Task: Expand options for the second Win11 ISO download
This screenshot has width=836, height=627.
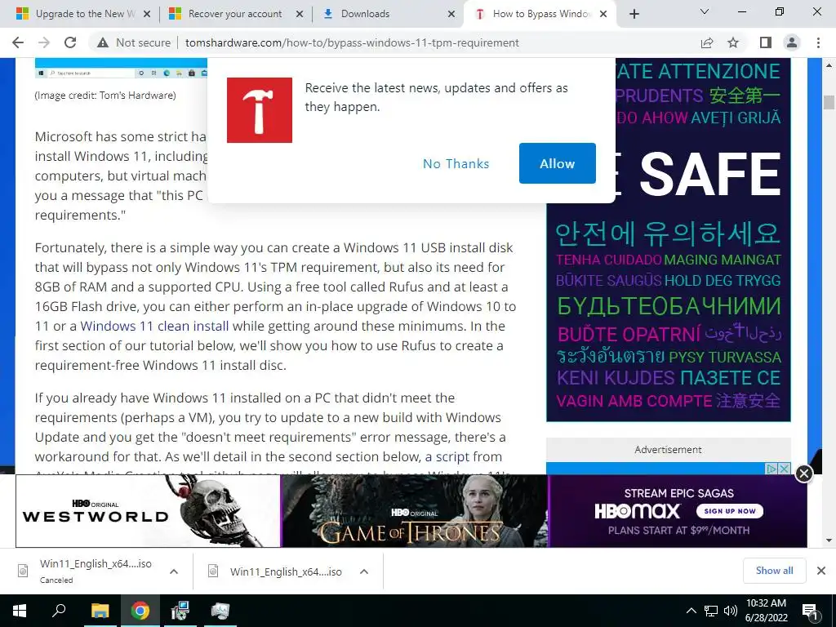Action: [x=363, y=571]
